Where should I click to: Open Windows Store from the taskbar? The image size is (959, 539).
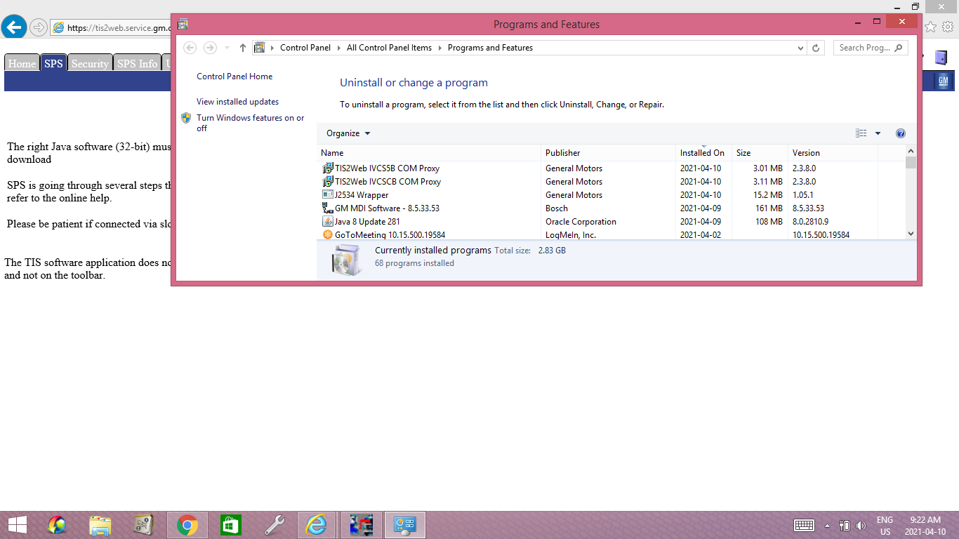point(230,525)
